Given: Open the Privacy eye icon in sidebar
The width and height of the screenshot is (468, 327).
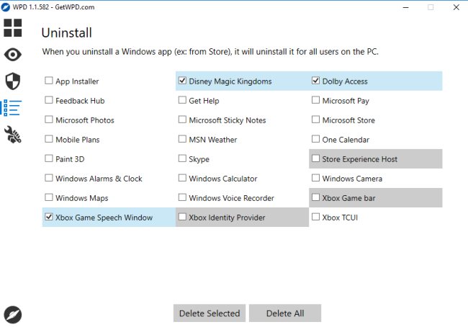Looking at the screenshot, I should coord(12,54).
